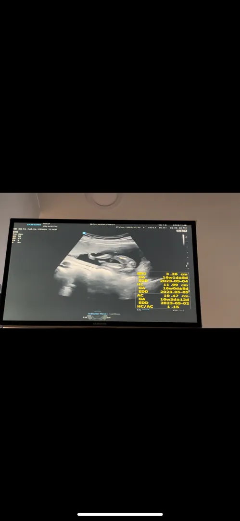Screen dimensions: 240x521
Task: Select the exam date '2022-11-18'
Action: point(181,225)
